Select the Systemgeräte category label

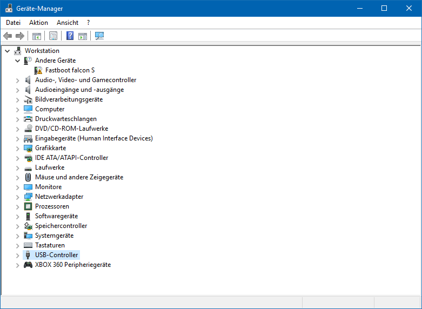[55, 236]
